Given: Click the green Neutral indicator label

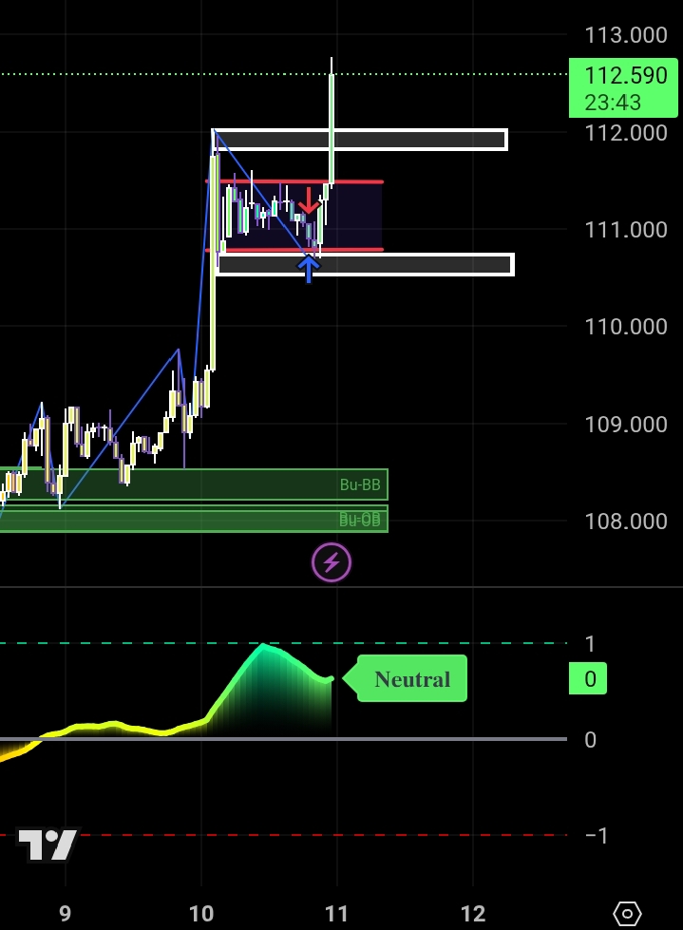Looking at the screenshot, I should tap(411, 679).
